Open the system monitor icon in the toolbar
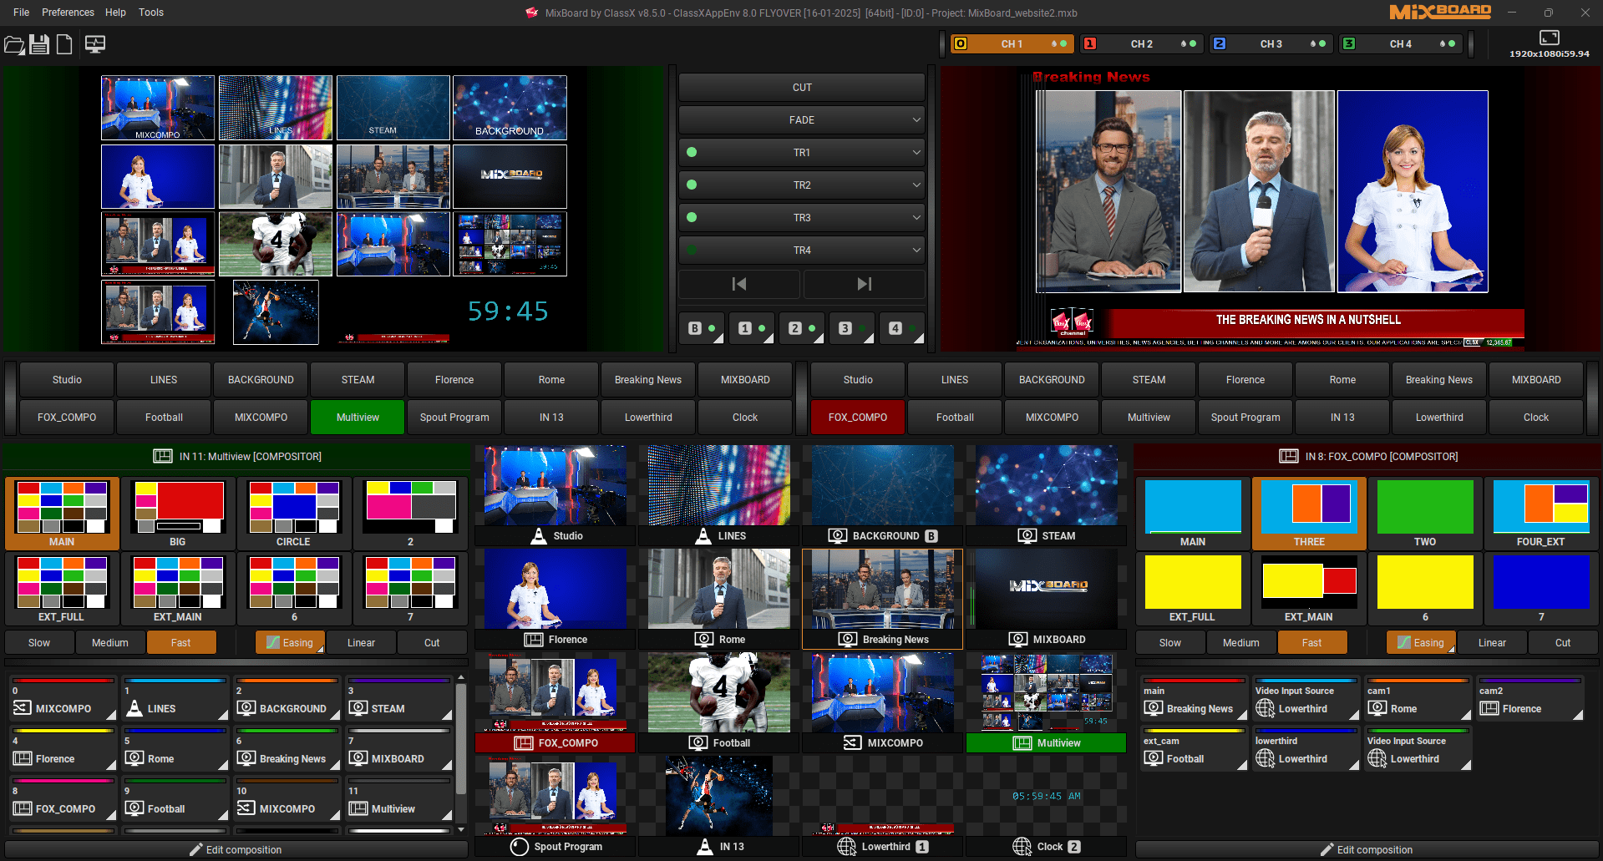Screen dimensions: 1603x861 (95, 44)
